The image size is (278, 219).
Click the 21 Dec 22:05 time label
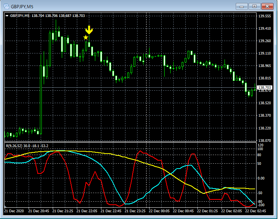(x=86, y=211)
